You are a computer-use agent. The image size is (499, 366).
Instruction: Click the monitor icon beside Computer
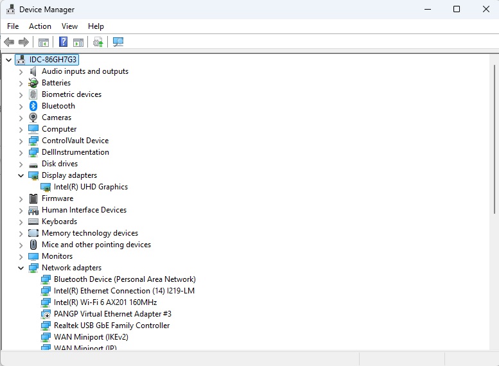pos(33,129)
